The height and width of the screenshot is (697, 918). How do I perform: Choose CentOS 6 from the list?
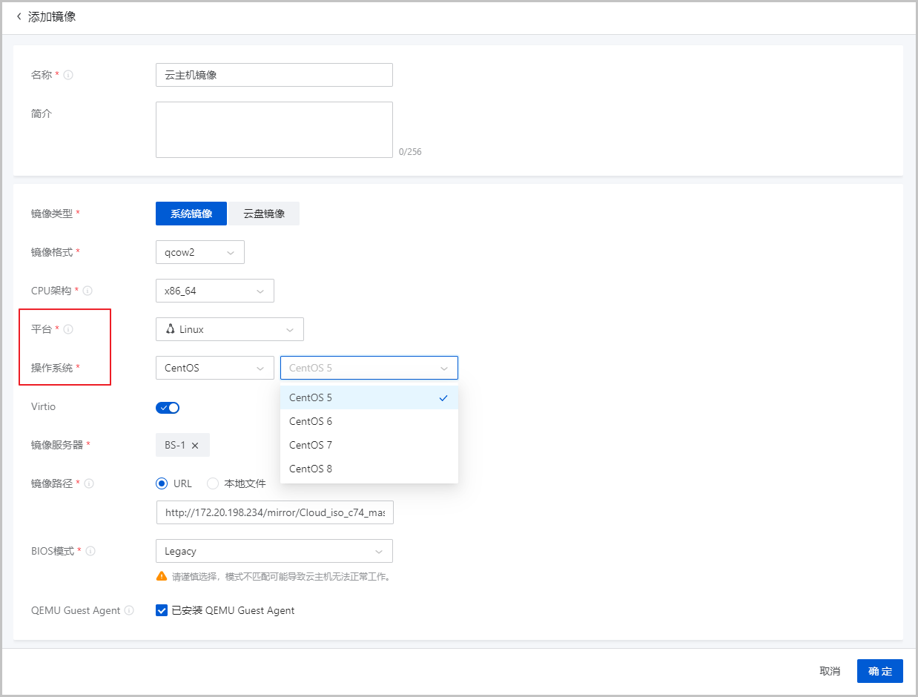369,421
